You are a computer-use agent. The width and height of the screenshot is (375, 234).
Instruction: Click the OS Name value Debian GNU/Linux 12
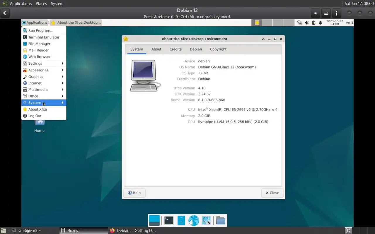[227, 67]
